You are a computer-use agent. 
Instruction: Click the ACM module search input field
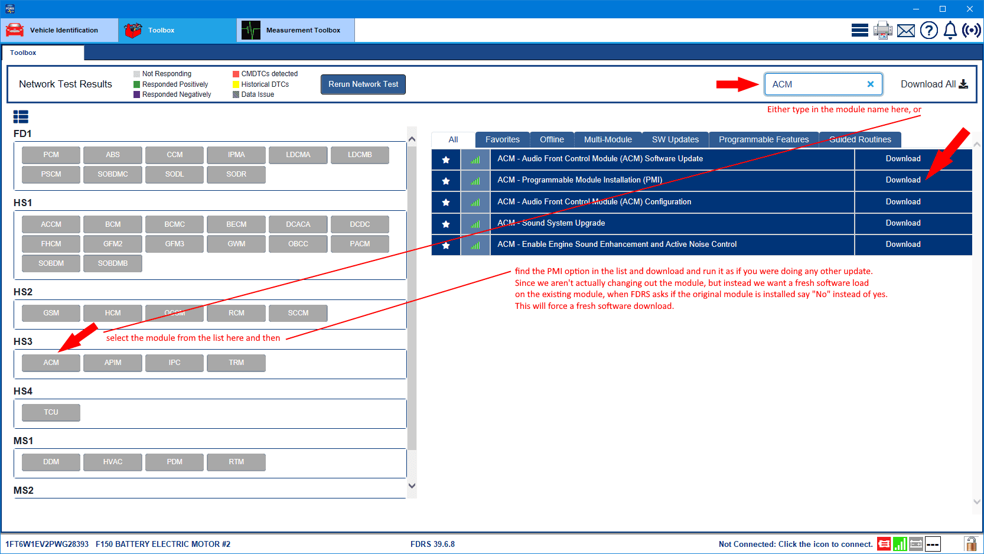click(815, 84)
